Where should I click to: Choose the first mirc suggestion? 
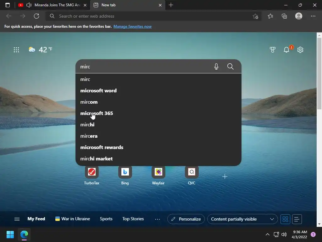pos(158,79)
